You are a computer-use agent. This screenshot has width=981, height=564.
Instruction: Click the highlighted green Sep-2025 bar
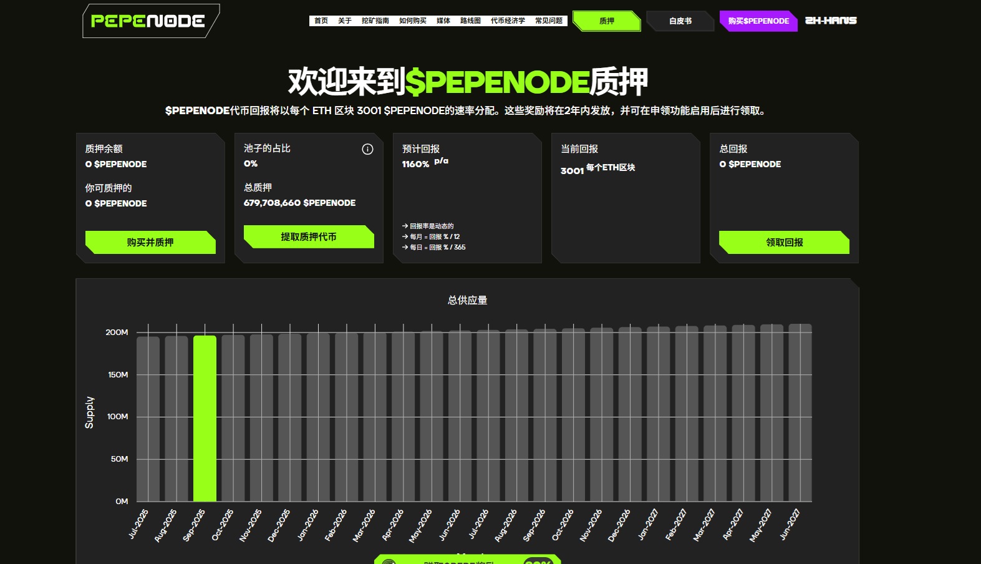click(x=205, y=418)
